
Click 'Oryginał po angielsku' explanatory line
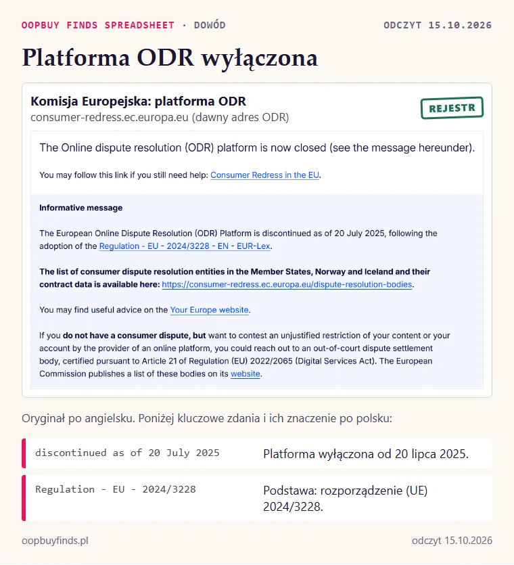pos(207,418)
